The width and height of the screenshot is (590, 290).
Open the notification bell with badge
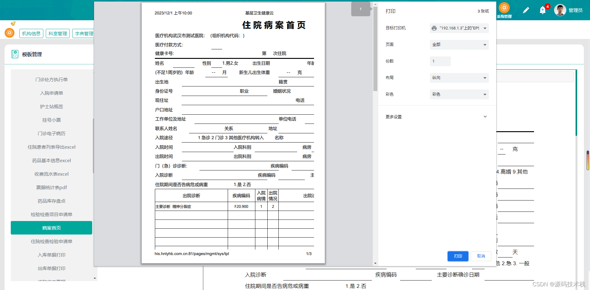[543, 10]
